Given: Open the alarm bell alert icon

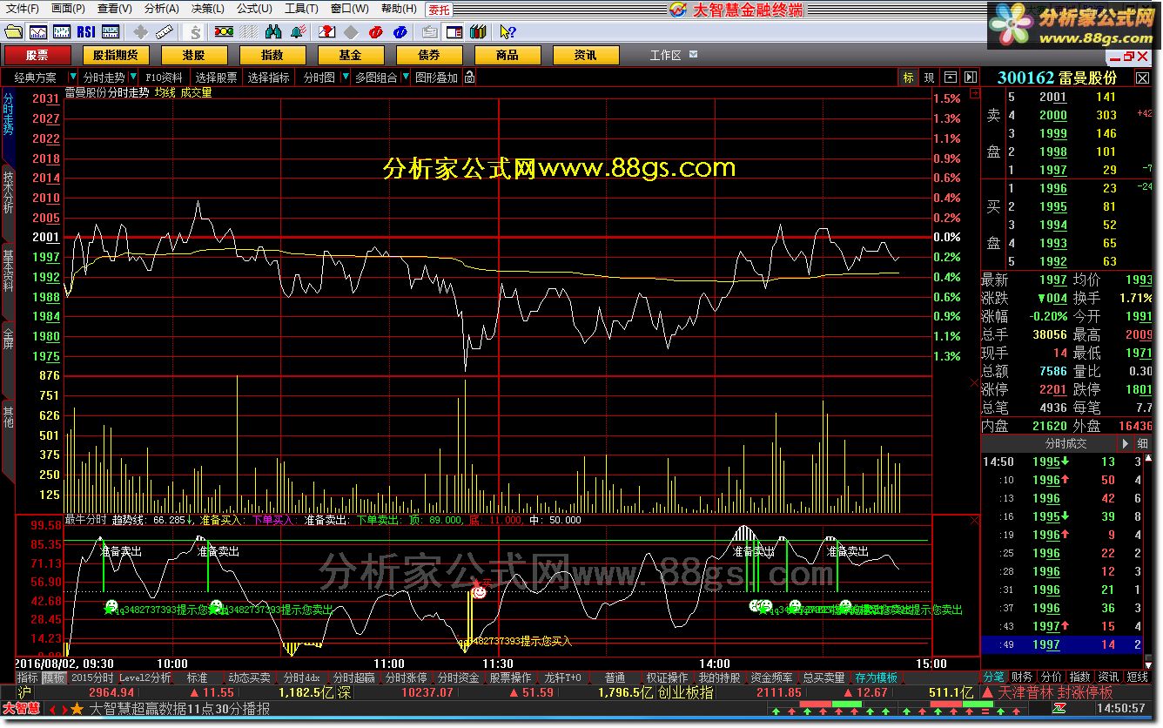Looking at the screenshot, I should pyautogui.click(x=298, y=32).
